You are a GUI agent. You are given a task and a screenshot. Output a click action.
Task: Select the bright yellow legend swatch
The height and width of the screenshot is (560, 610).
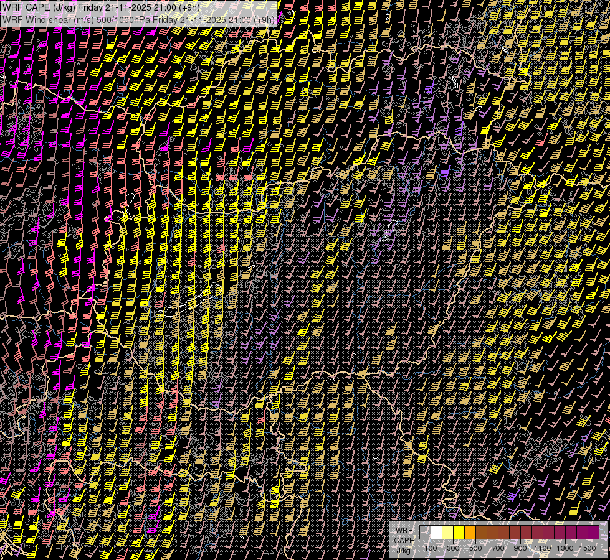[x=459, y=533]
